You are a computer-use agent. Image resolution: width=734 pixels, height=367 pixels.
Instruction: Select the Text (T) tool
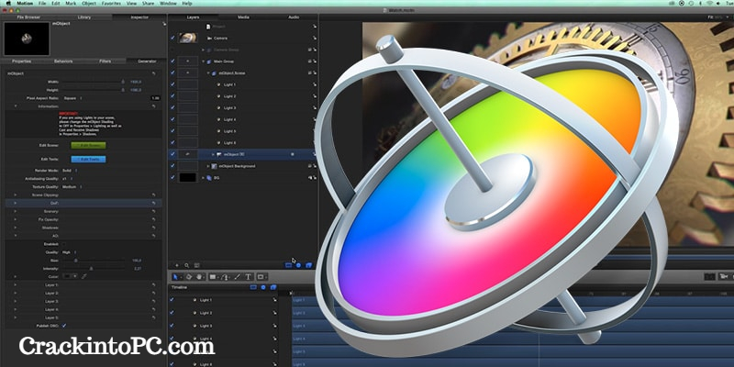point(248,277)
